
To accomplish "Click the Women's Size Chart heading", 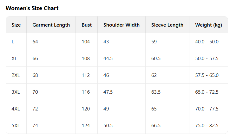I will click(x=32, y=8).
